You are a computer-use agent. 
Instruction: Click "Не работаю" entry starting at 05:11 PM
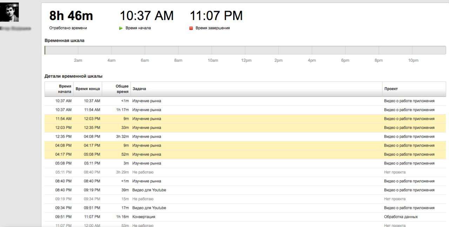click(x=143, y=172)
